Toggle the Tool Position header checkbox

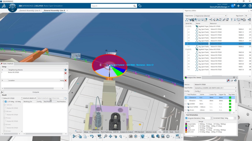pos(186,95)
